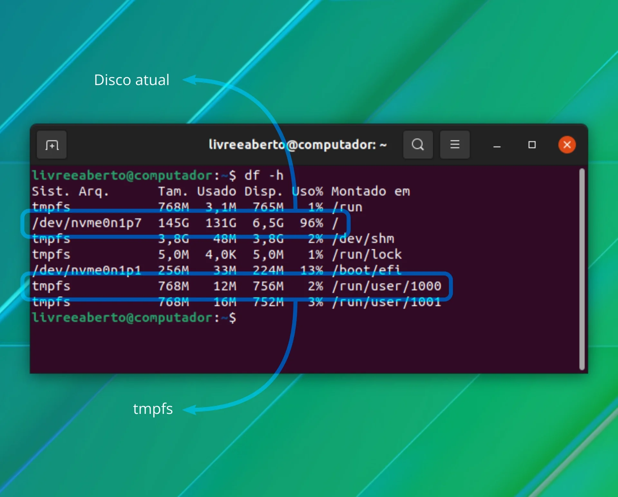The width and height of the screenshot is (618, 497).
Task: Click the Montado em column header
Action: [x=371, y=191]
